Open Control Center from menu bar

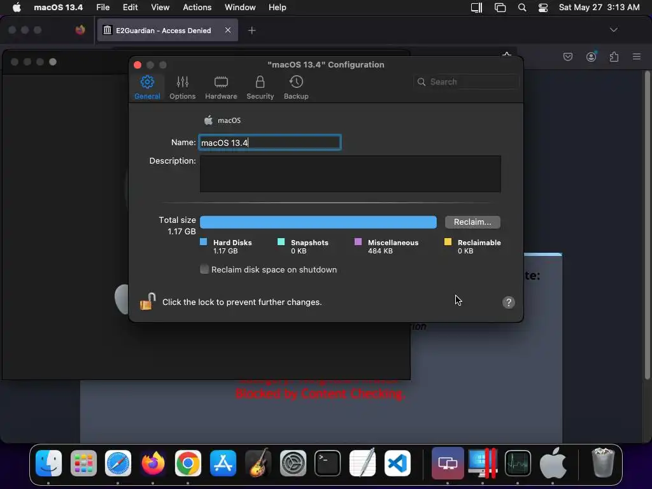tap(542, 8)
